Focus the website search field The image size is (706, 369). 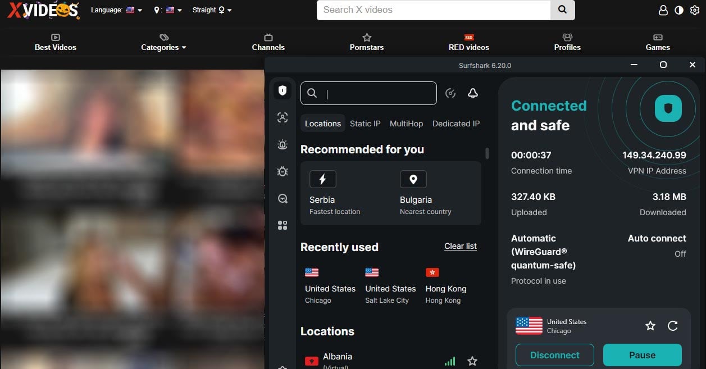[434, 10]
